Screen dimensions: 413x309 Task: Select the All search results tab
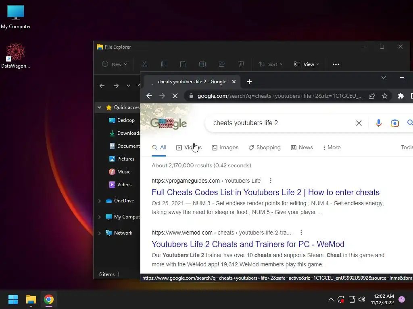159,147
